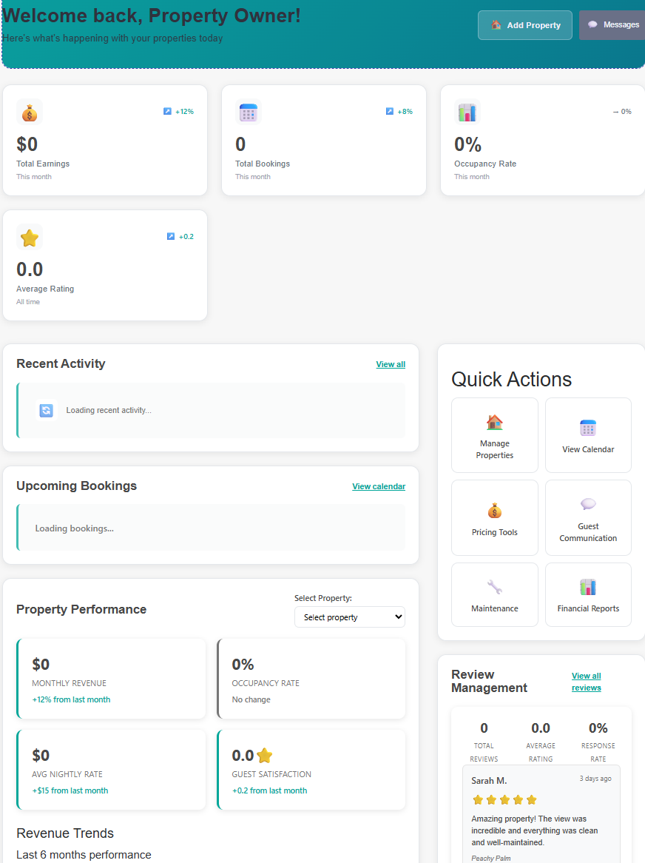Viewport: 645px width, 863px height.
Task: Click View all reviews link
Action: [x=586, y=682]
